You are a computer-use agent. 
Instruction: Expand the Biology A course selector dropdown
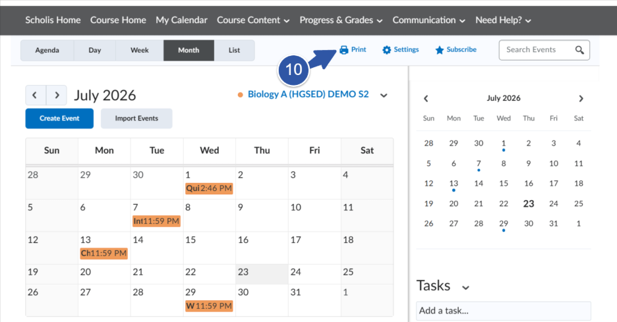tap(384, 95)
